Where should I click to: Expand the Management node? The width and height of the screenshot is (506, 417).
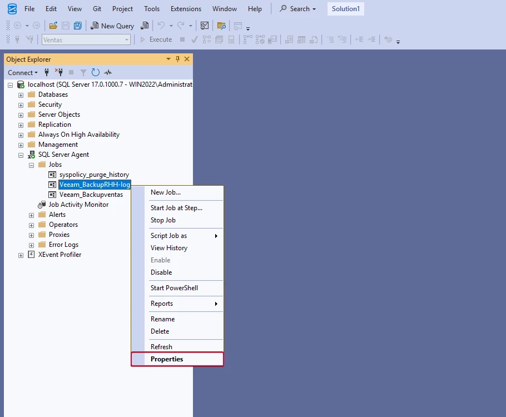pyautogui.click(x=21, y=145)
